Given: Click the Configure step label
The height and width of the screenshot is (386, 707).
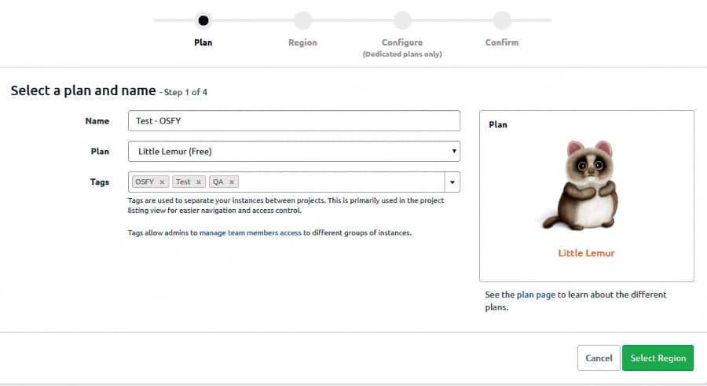Looking at the screenshot, I should 402,42.
